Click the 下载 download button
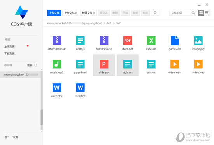Screen dimensions: 214x145 (125, 13)
